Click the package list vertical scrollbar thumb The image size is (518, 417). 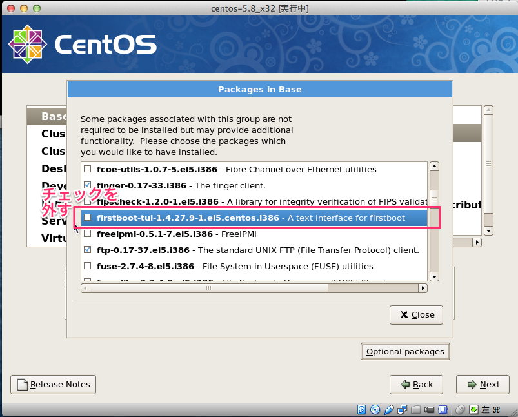[x=434, y=199]
